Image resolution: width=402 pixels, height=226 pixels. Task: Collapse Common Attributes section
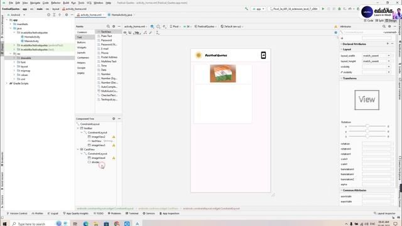342,190
